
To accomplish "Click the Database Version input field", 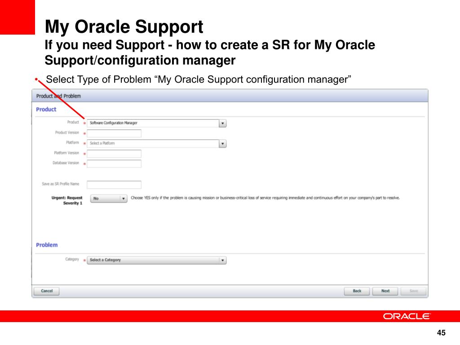I will 114,164.
